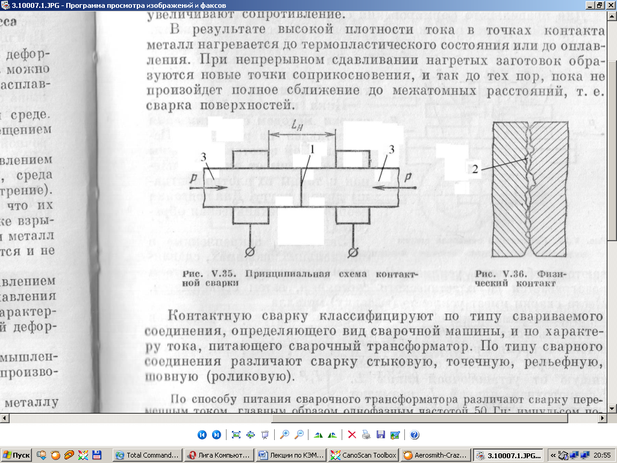This screenshot has width=617, height=463.
Task: Zoom in with the plus magnifier
Action: [284, 435]
